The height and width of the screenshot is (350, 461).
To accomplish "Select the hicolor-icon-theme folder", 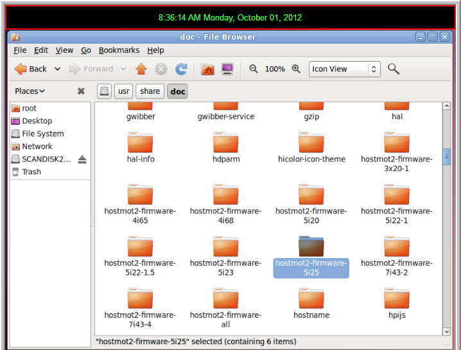I will point(311,147).
